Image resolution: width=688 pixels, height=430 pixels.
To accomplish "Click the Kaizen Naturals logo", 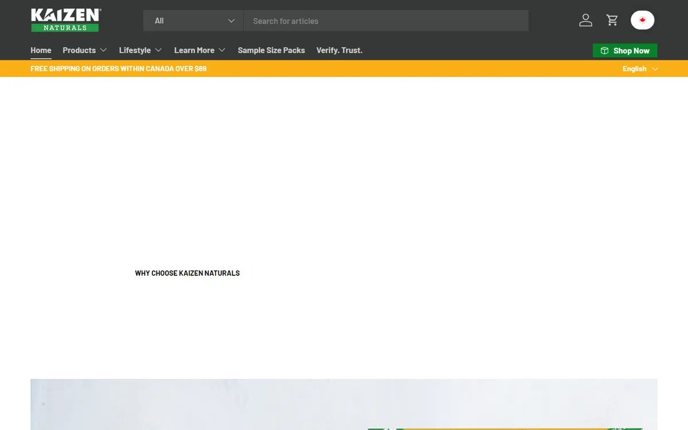I will coord(65,20).
